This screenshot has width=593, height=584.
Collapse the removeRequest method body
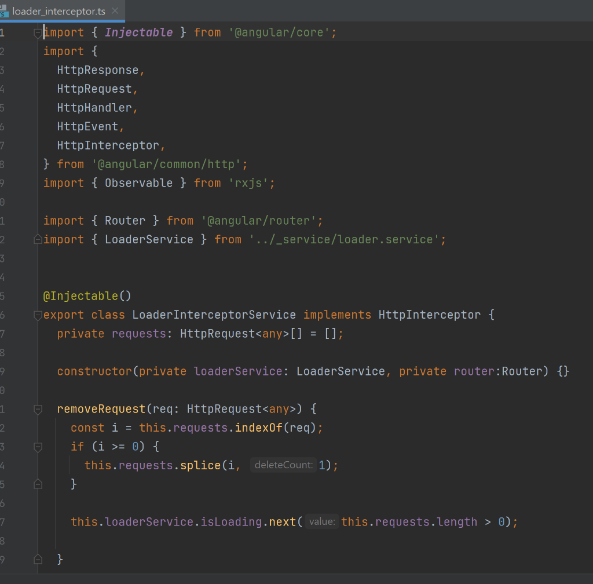(38, 408)
